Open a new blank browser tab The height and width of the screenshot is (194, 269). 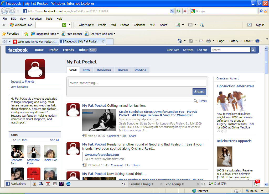click(x=110, y=42)
